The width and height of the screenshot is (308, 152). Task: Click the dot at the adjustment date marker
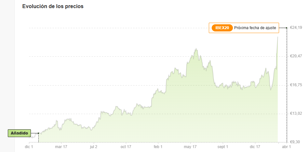pyautogui.click(x=287, y=28)
